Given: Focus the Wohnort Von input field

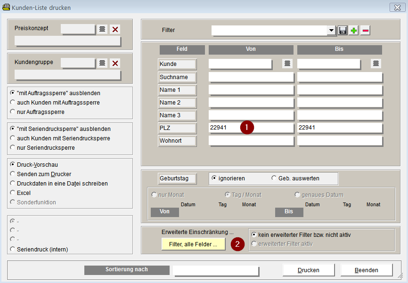Looking at the screenshot, I should [x=251, y=140].
